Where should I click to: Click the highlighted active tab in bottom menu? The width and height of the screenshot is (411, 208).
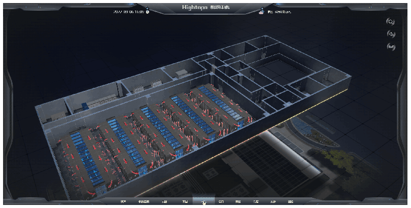point(203,202)
